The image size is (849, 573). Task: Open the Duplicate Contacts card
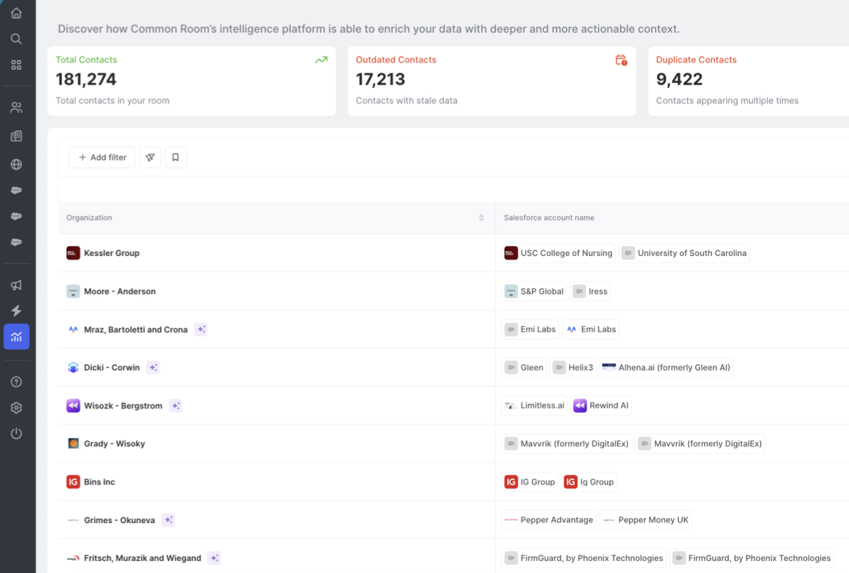[748, 81]
